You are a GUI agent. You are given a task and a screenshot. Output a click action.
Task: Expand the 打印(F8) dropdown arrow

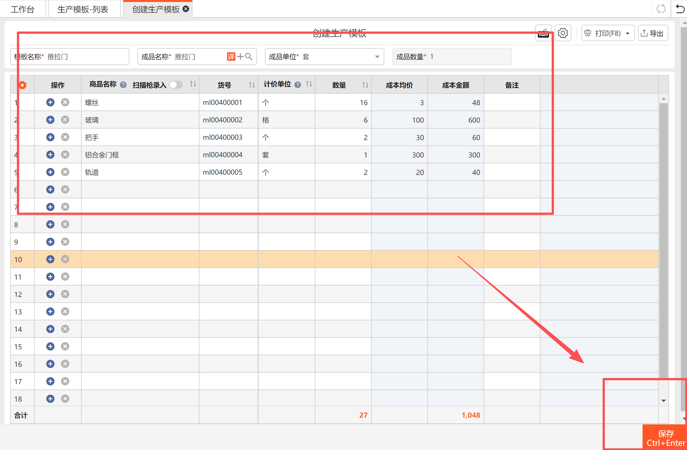coord(628,33)
